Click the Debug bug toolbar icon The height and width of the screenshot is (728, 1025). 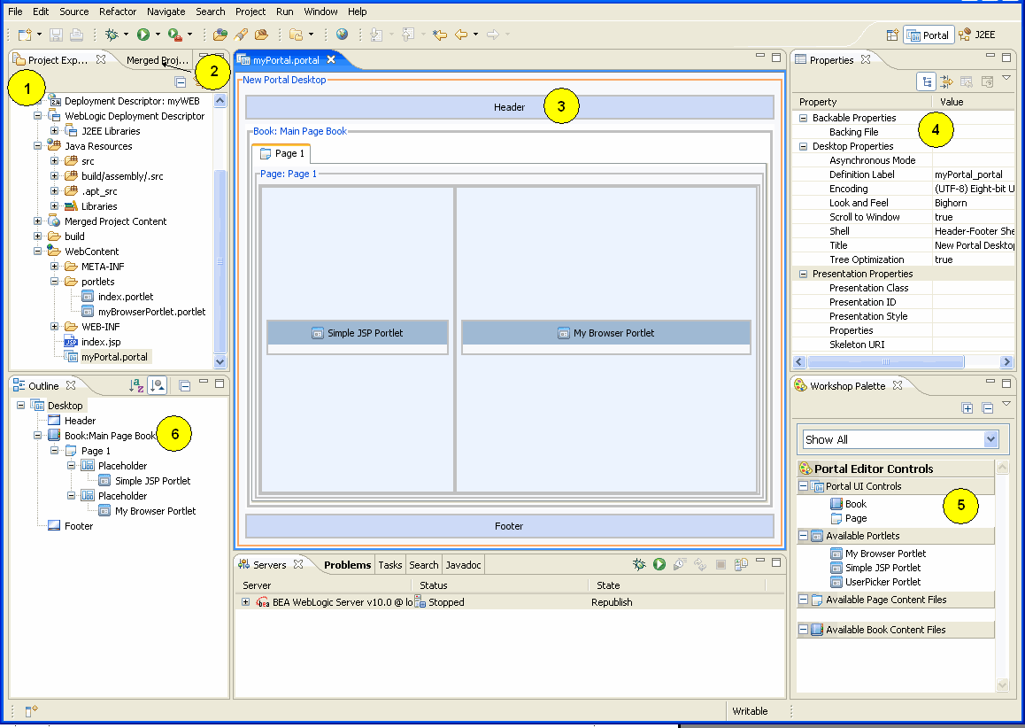coord(112,35)
